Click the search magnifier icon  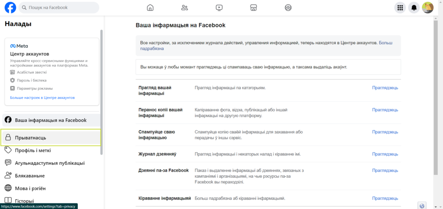(x=24, y=8)
